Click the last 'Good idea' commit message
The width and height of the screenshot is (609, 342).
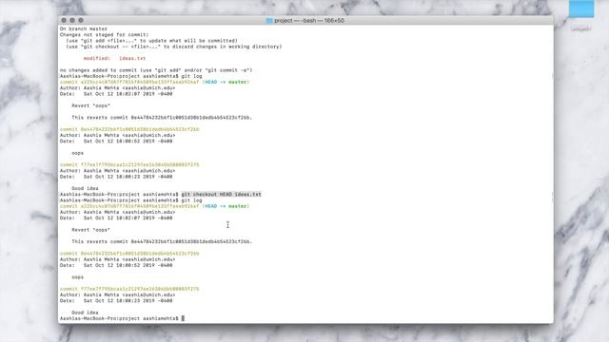click(x=85, y=313)
